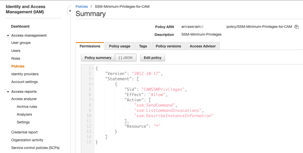Select the highlighted Policies sidebar entry
The height and width of the screenshot is (153, 303).
point(18,66)
